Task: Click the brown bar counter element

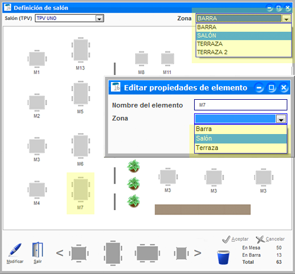Action: [x=202, y=210]
